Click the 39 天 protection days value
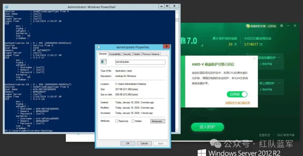 pos(233,44)
